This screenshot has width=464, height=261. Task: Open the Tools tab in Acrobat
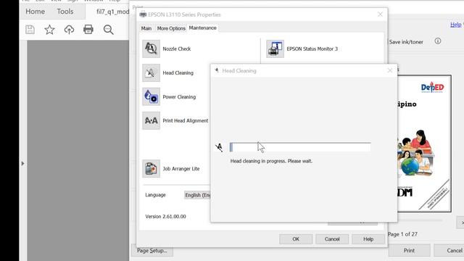coord(65,12)
